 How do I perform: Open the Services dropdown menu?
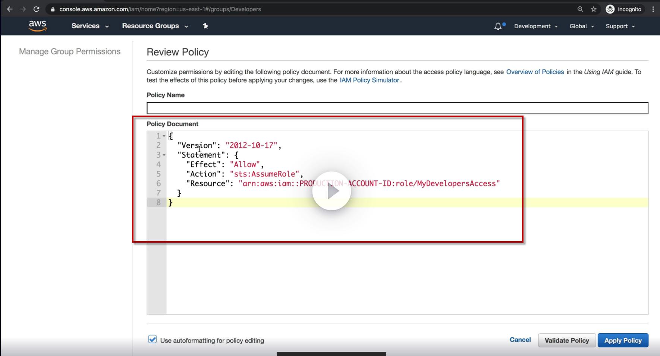click(90, 26)
